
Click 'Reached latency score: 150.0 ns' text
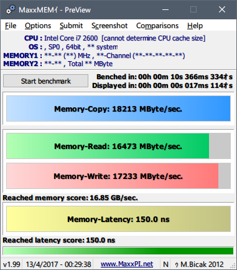58,240
